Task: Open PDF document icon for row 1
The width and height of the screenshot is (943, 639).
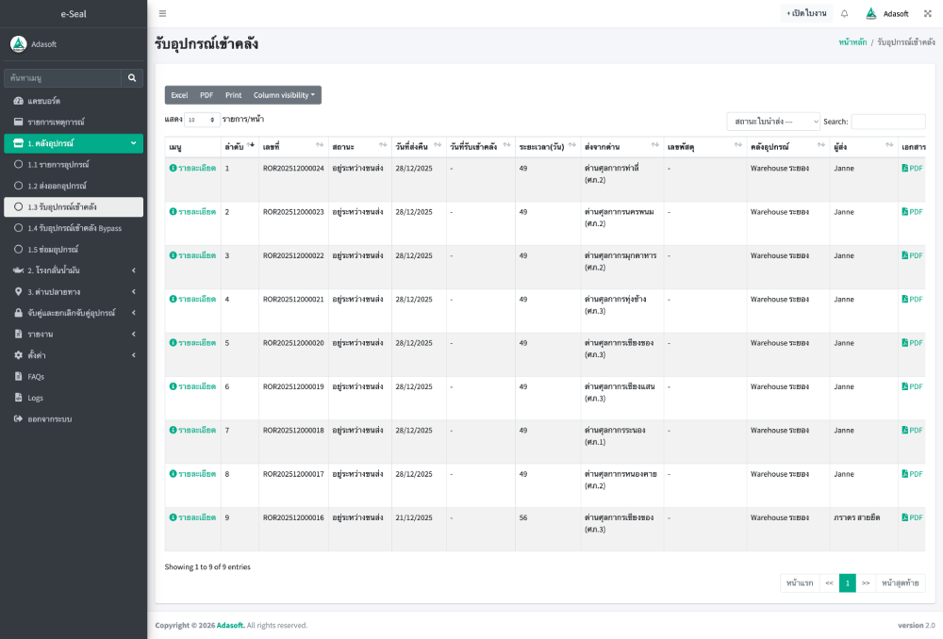Action: (x=905, y=168)
